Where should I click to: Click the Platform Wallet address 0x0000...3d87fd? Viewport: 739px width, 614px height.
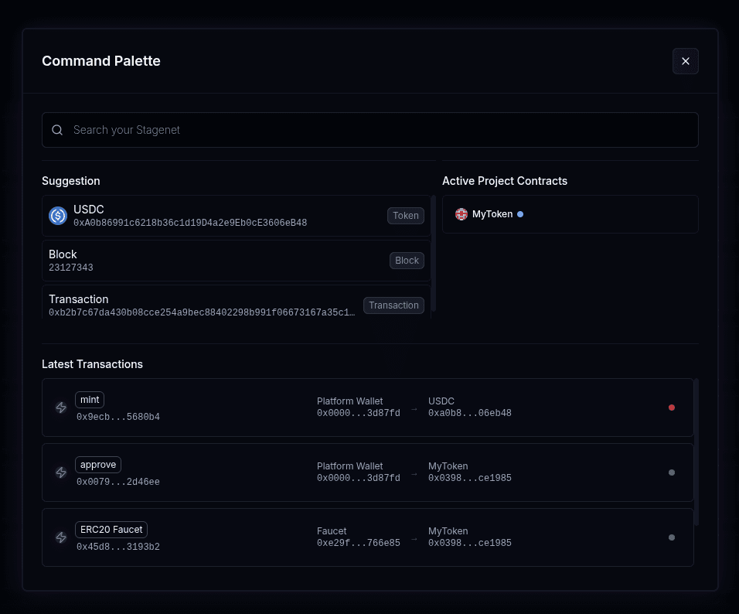[x=358, y=413]
